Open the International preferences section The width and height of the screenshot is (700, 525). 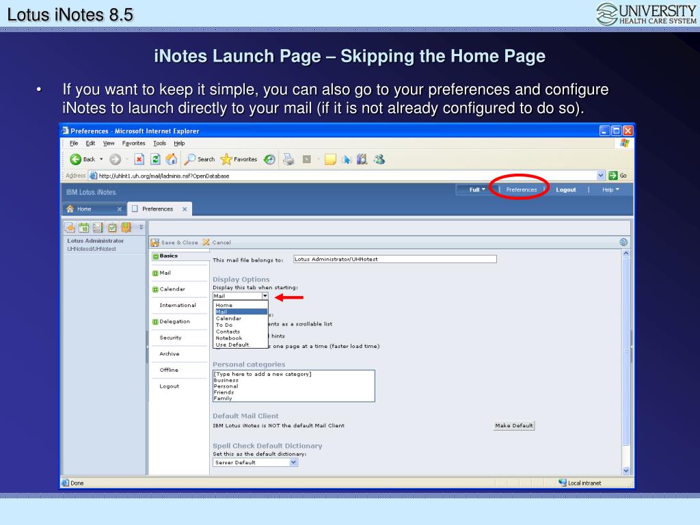click(178, 306)
